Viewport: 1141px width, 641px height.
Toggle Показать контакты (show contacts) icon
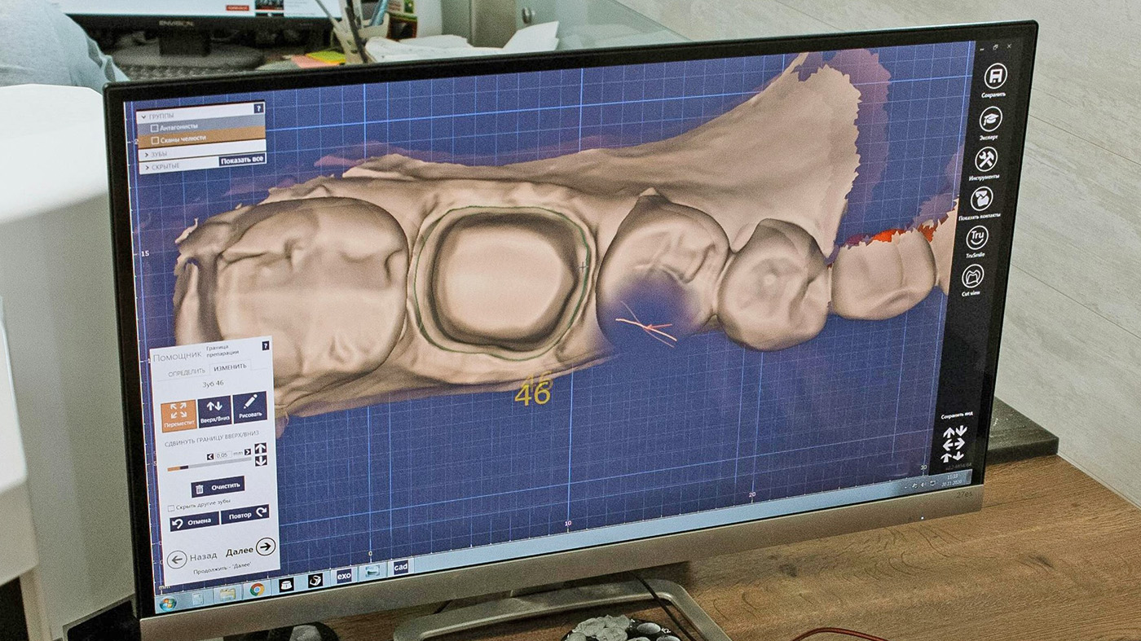(980, 198)
